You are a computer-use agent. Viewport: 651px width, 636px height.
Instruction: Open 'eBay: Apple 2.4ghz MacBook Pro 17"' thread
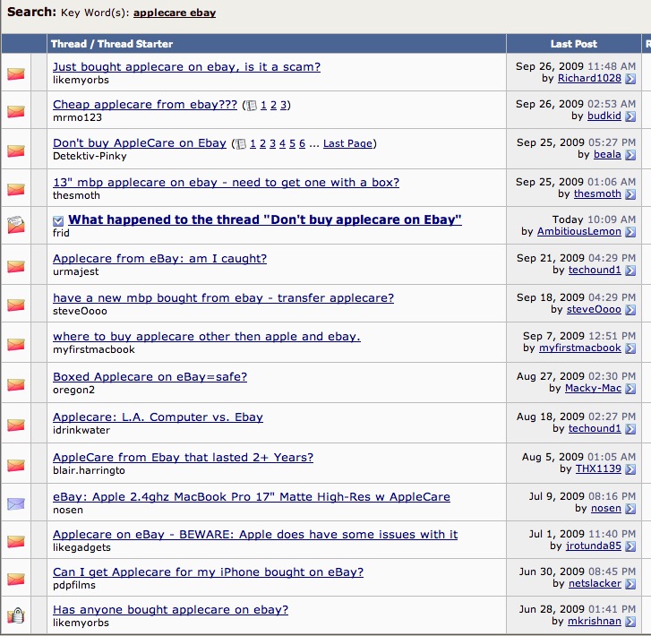(252, 497)
